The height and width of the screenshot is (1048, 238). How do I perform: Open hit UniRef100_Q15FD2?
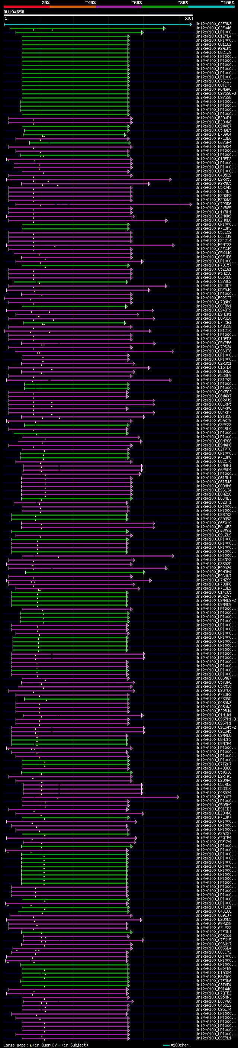(x=213, y=159)
